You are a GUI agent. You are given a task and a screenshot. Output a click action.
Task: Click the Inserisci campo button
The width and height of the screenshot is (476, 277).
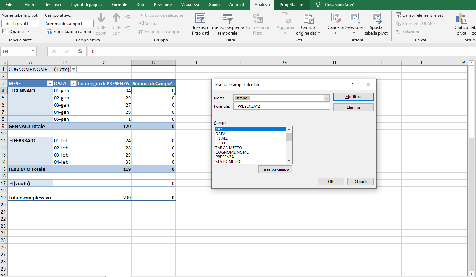(275, 169)
